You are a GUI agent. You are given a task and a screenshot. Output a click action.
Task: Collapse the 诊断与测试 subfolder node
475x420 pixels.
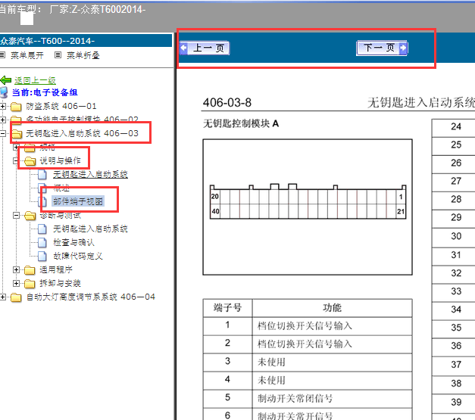tap(16, 215)
